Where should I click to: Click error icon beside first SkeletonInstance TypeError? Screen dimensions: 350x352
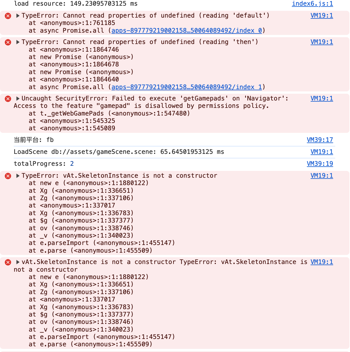8,176
